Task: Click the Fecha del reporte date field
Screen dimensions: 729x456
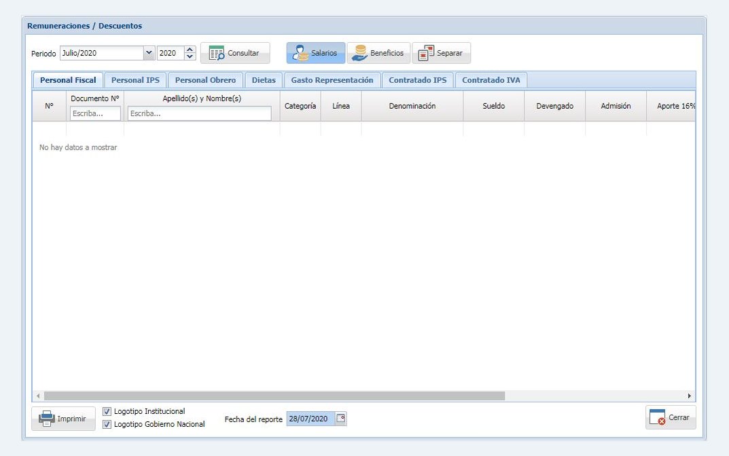Action: pos(311,419)
